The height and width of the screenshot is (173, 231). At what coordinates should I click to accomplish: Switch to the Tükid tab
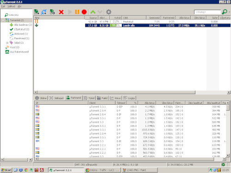[89, 98]
